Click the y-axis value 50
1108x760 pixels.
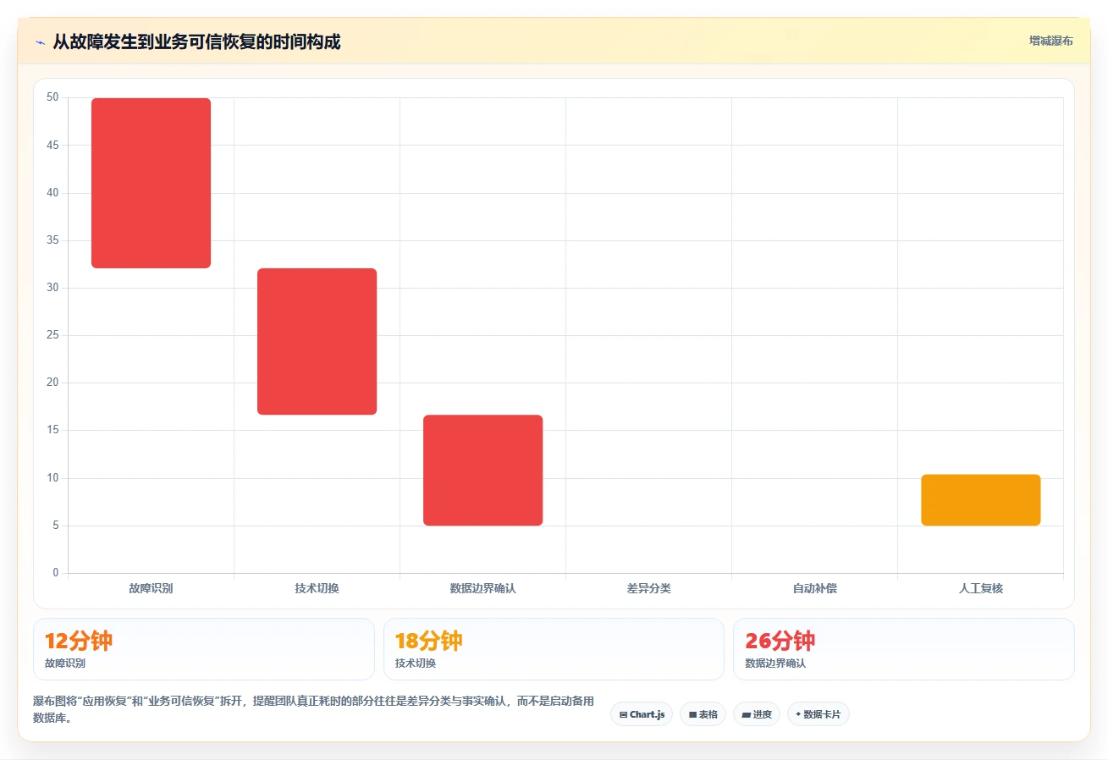[52, 97]
